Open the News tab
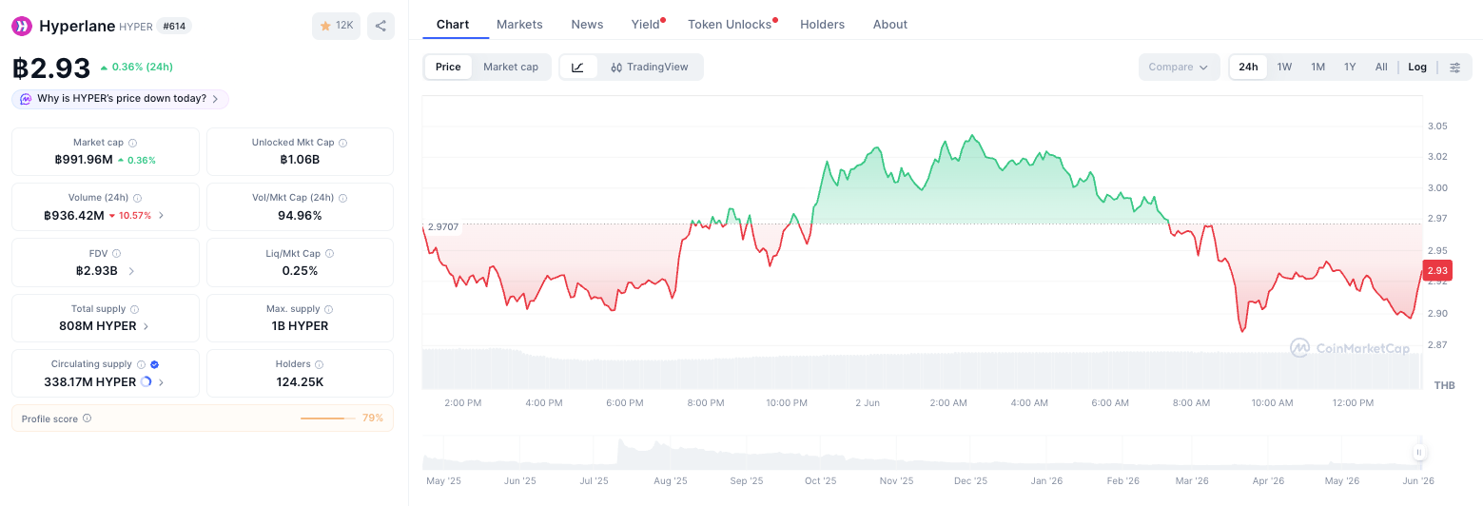Image resolution: width=1483 pixels, height=506 pixels. coord(587,24)
